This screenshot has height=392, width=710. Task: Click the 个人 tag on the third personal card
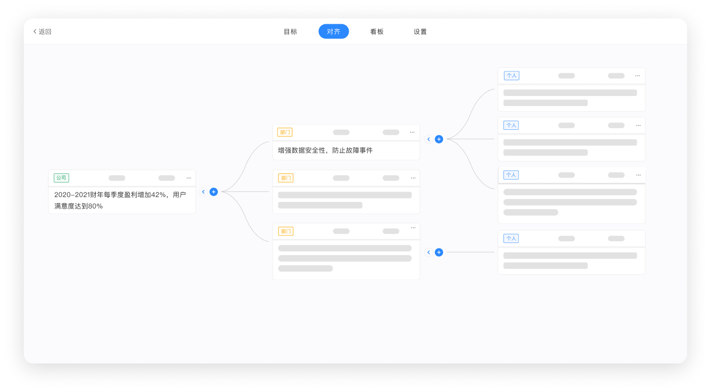coord(511,175)
